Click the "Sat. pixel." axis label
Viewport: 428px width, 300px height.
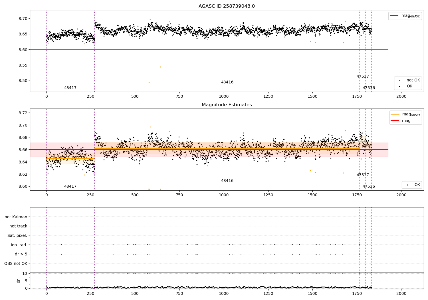(17, 235)
